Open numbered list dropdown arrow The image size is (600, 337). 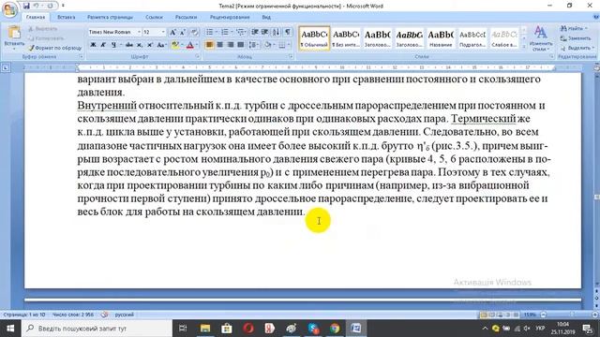tap(232, 32)
